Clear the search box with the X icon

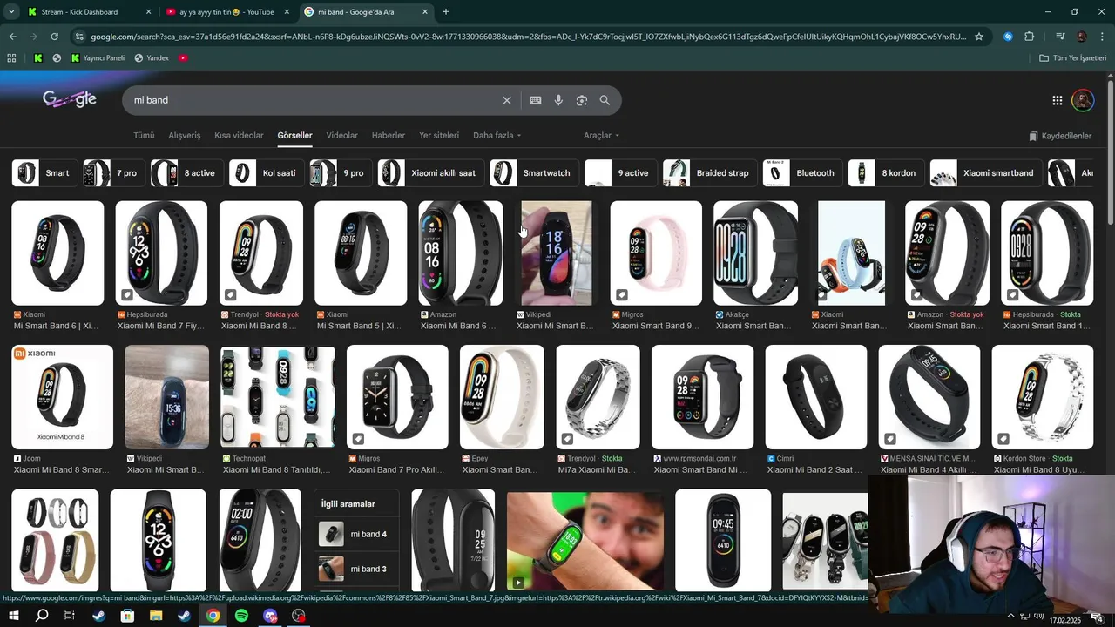pyautogui.click(x=506, y=100)
